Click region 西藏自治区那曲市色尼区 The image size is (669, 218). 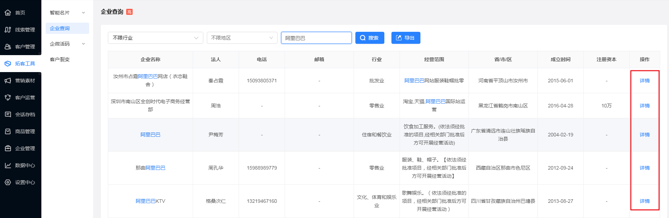503,168
